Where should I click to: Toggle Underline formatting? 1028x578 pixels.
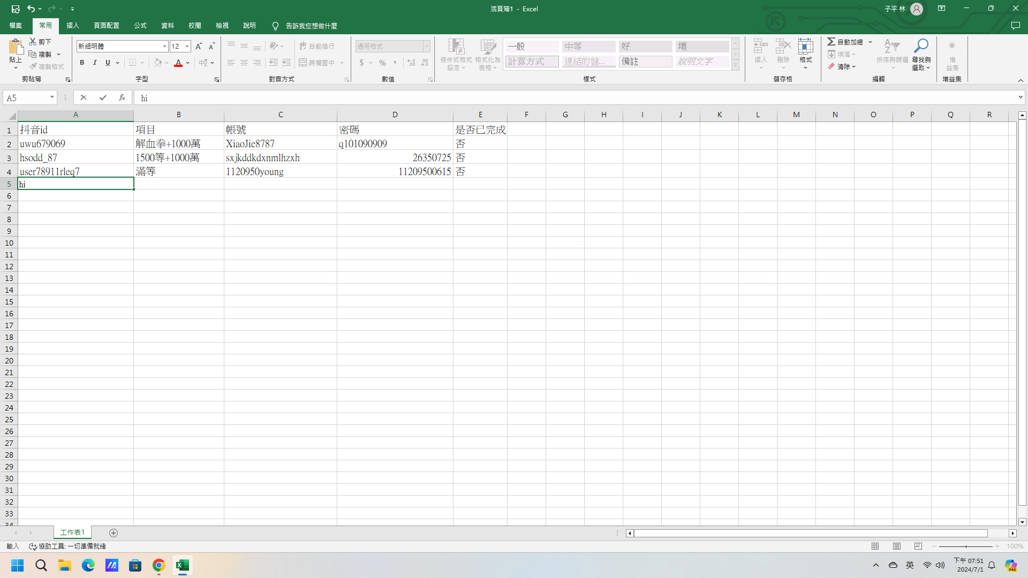108,63
